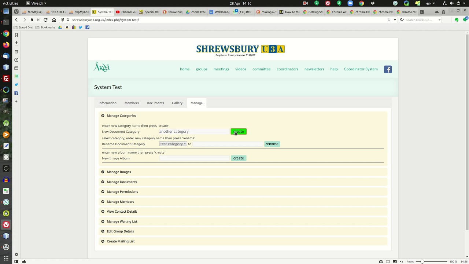Expand the Manage Documents section
This screenshot has height=264, width=469.
click(x=243, y=182)
